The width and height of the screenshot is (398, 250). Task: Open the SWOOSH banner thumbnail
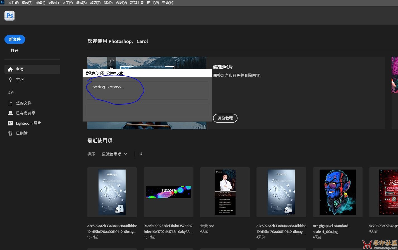point(169,192)
